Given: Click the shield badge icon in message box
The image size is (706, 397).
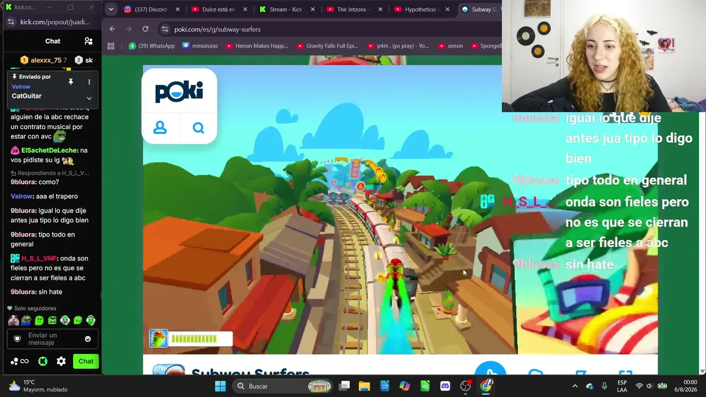Looking at the screenshot, I should 17,339.
